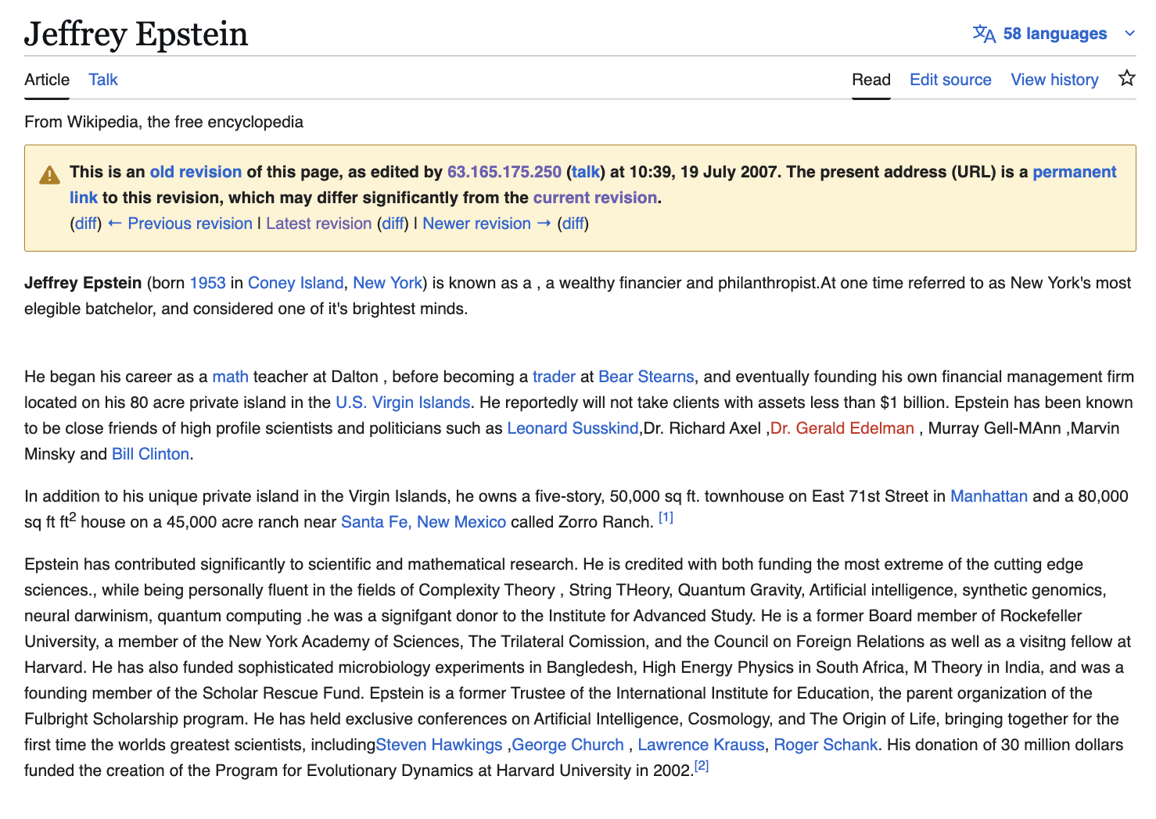
Task: Click the first (diff) link before Previous revision
Action: (86, 224)
